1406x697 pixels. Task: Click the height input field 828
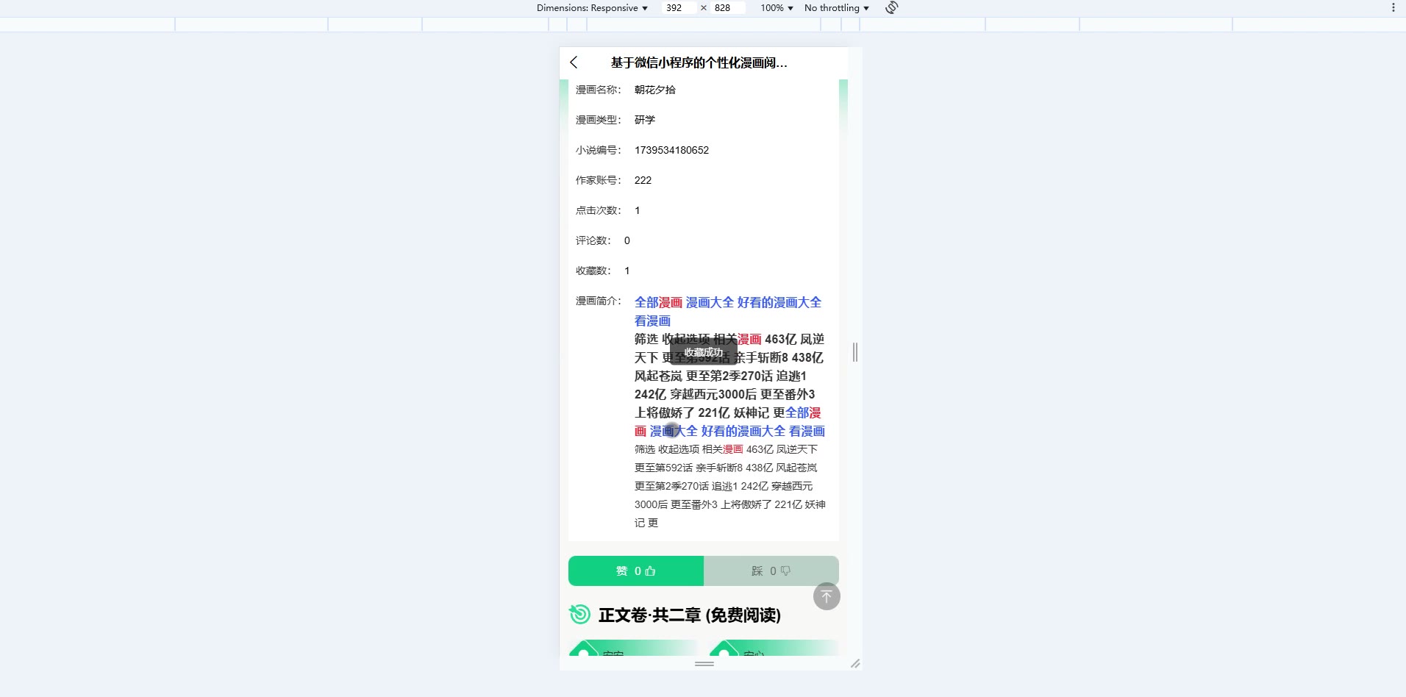click(727, 8)
